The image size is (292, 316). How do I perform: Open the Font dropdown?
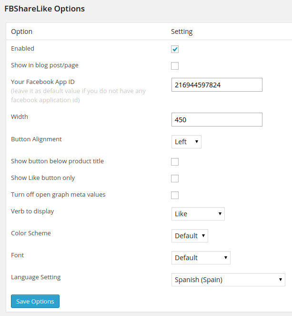click(x=201, y=258)
